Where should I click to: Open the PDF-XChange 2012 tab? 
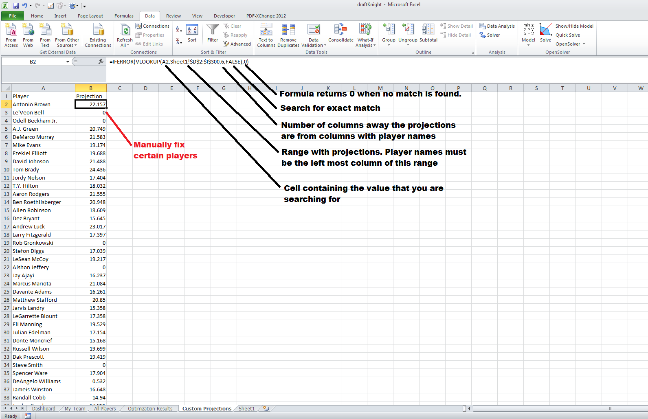point(266,16)
